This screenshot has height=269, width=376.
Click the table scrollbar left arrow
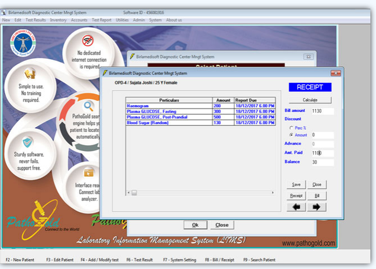(x=129, y=193)
